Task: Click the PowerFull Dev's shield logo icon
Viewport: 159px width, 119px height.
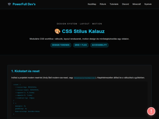Action: [9, 4]
